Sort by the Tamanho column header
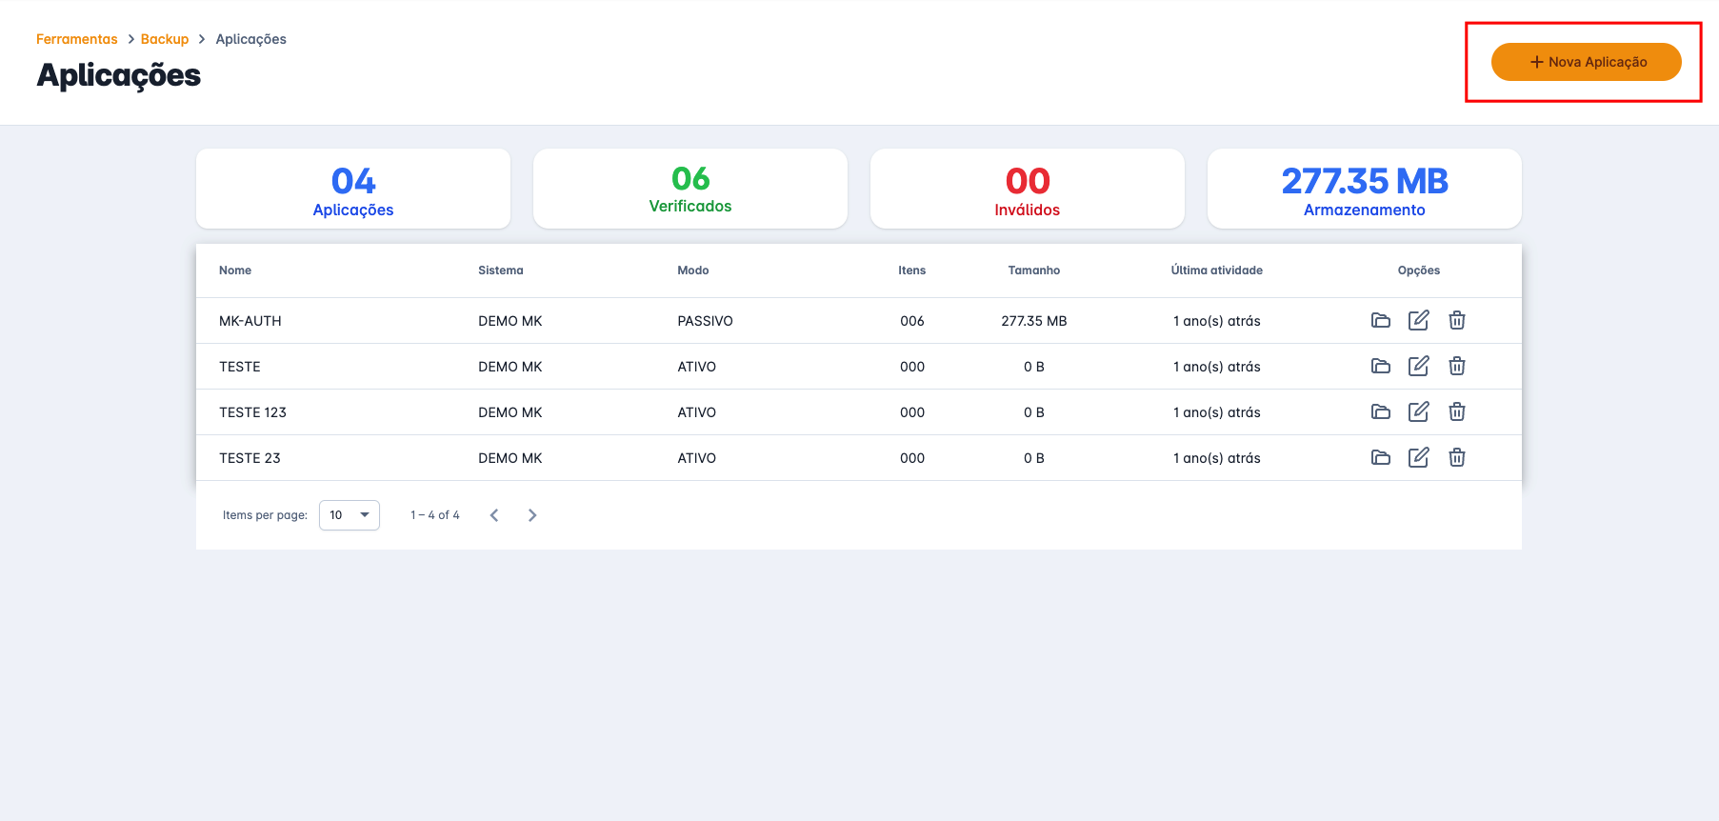Image resolution: width=1719 pixels, height=821 pixels. pos(1033,270)
